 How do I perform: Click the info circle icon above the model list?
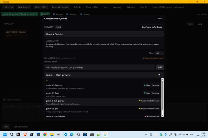coord(46,80)
